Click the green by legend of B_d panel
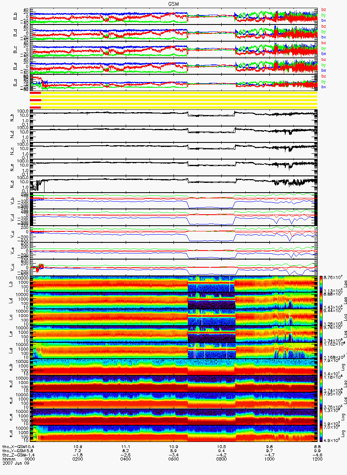The width and height of the screenshot is (347, 475). pyautogui.click(x=324, y=31)
